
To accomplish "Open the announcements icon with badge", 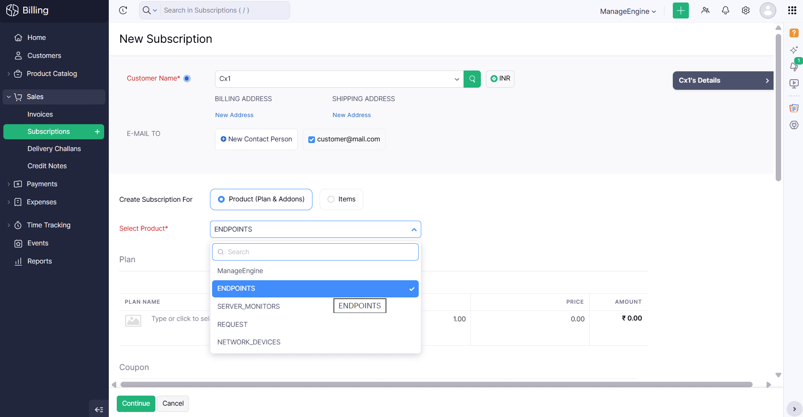I will tap(794, 66).
